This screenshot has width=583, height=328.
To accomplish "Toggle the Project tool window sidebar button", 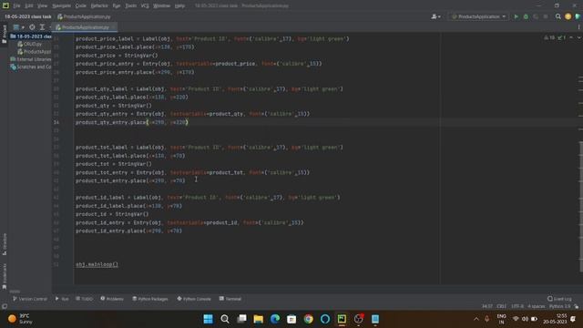I will point(5,35).
